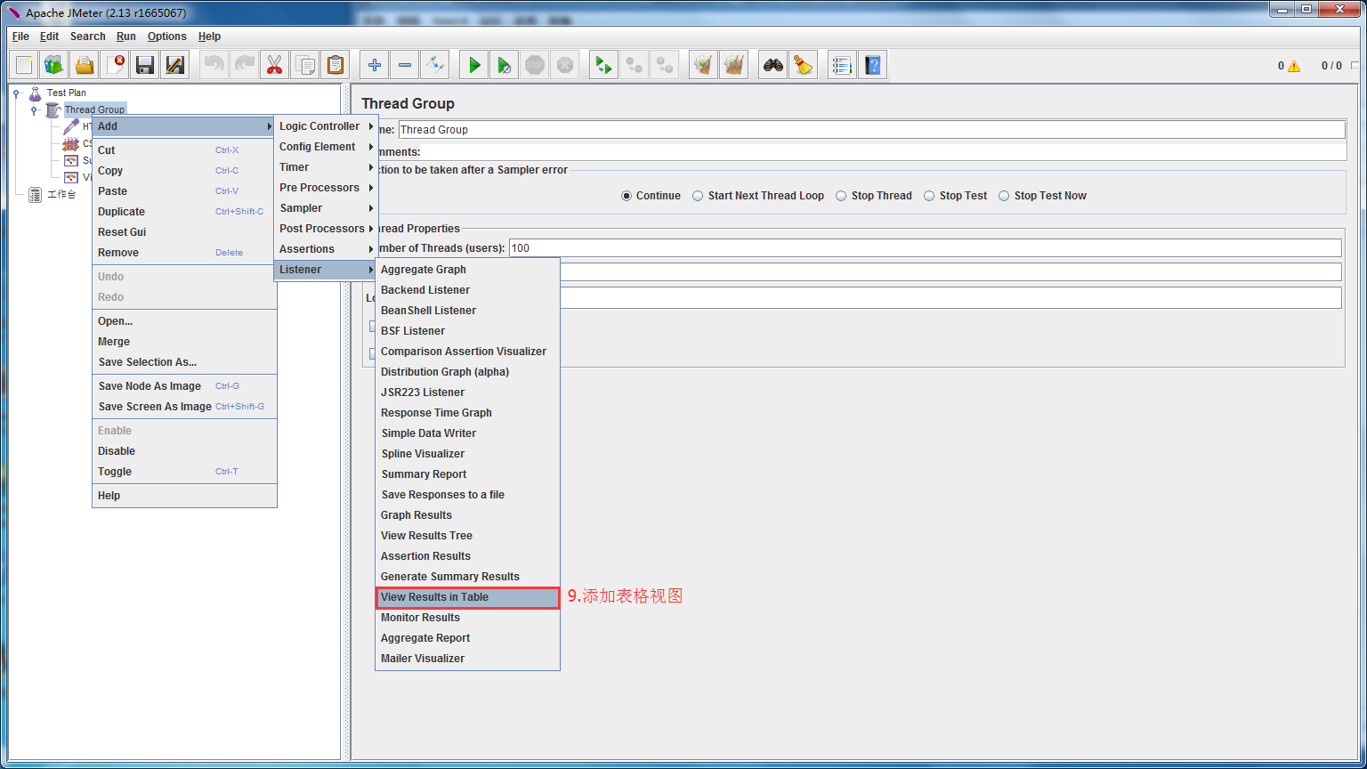Screen dimensions: 1367x769
Task: Click the Number of Threads field with 100
Action: pos(925,248)
